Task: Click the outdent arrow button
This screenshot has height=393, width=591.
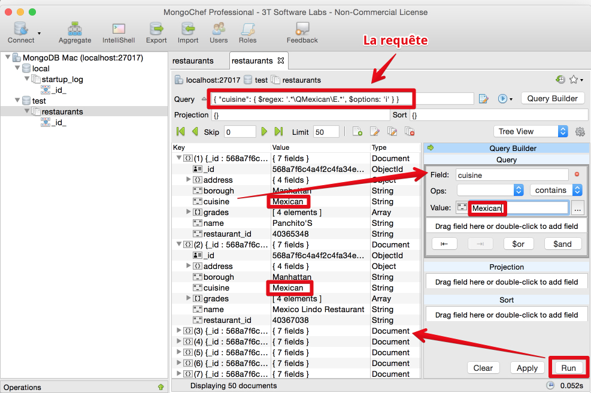Action: click(x=444, y=244)
